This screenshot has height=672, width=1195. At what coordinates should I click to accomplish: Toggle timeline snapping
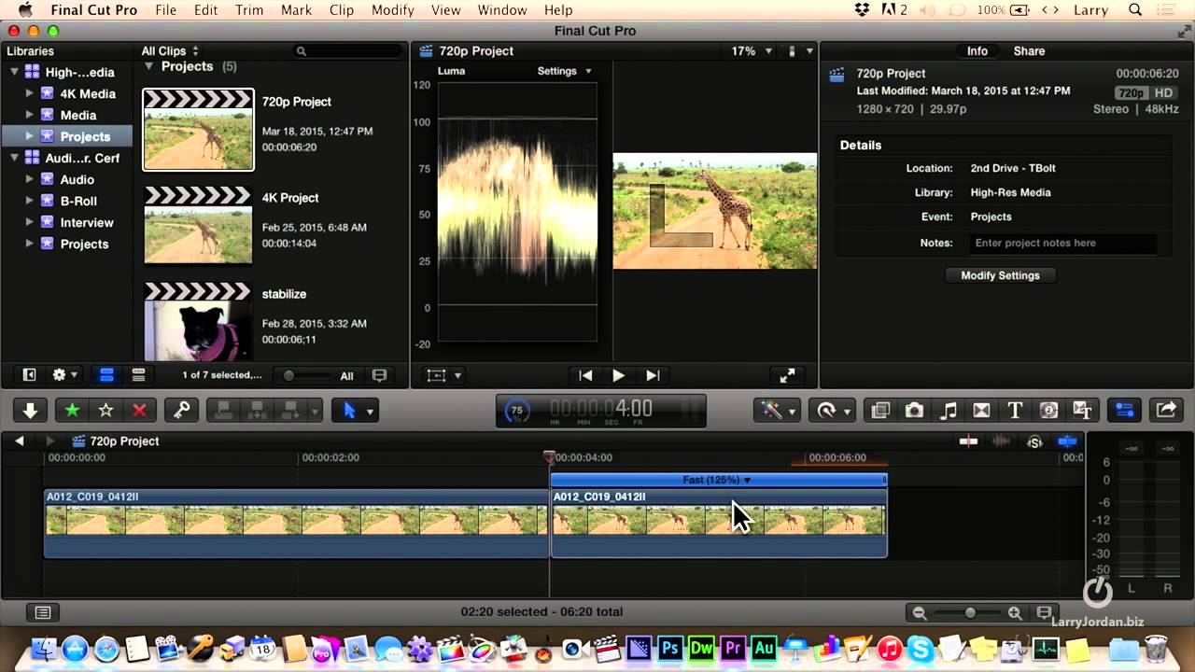pyautogui.click(x=1067, y=441)
